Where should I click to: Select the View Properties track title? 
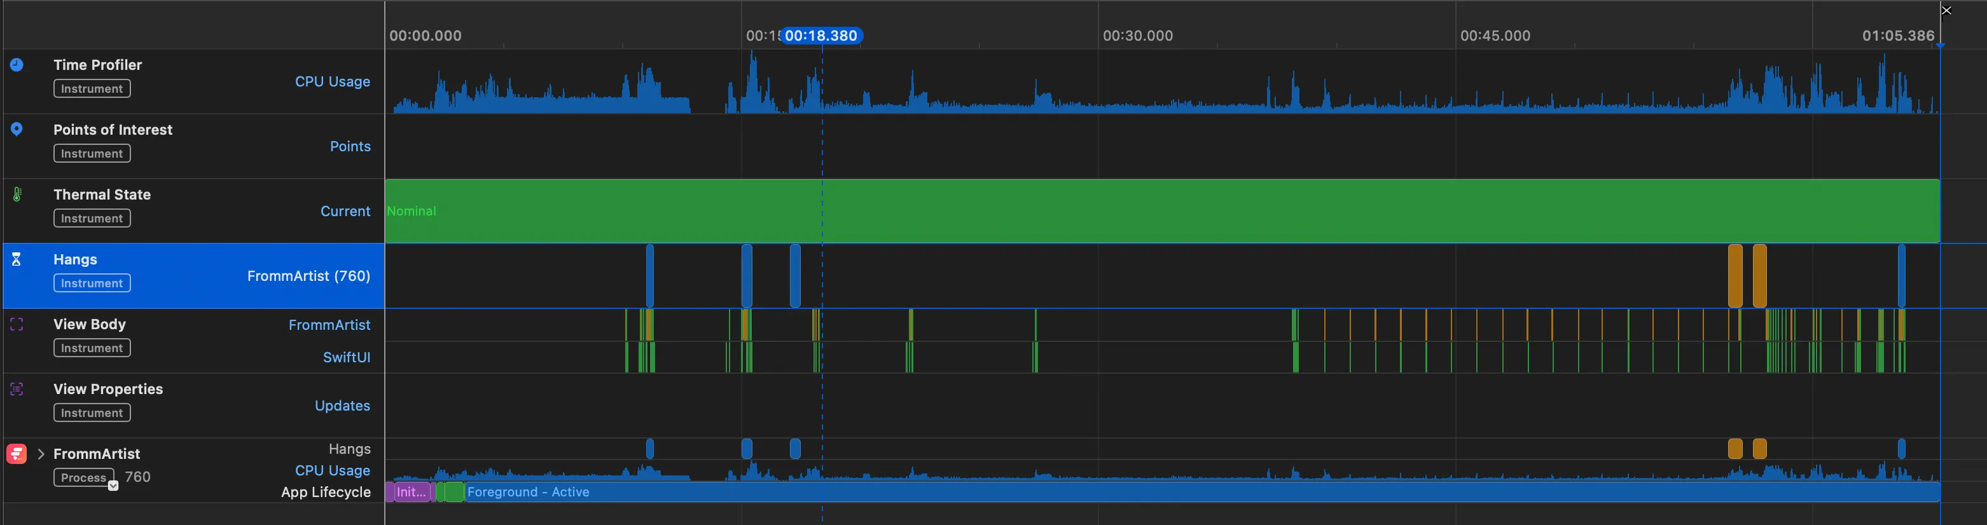tap(108, 388)
